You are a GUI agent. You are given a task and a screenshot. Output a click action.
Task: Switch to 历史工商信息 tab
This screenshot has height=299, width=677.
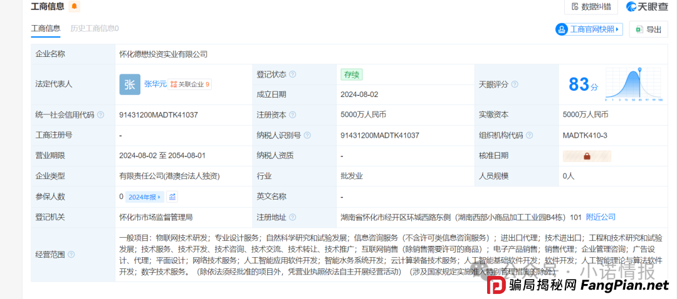click(95, 28)
